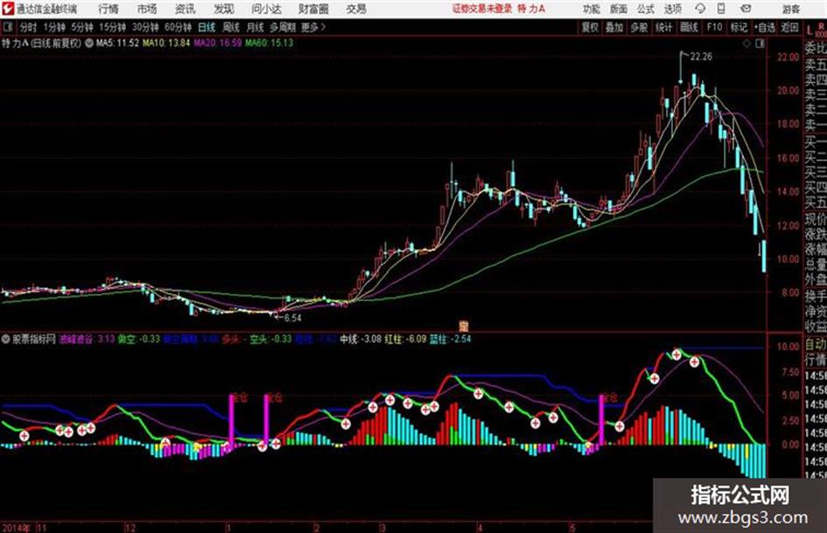This screenshot has height=533, width=827.
Task: Click the 22.26 high price label
Action: (701, 57)
